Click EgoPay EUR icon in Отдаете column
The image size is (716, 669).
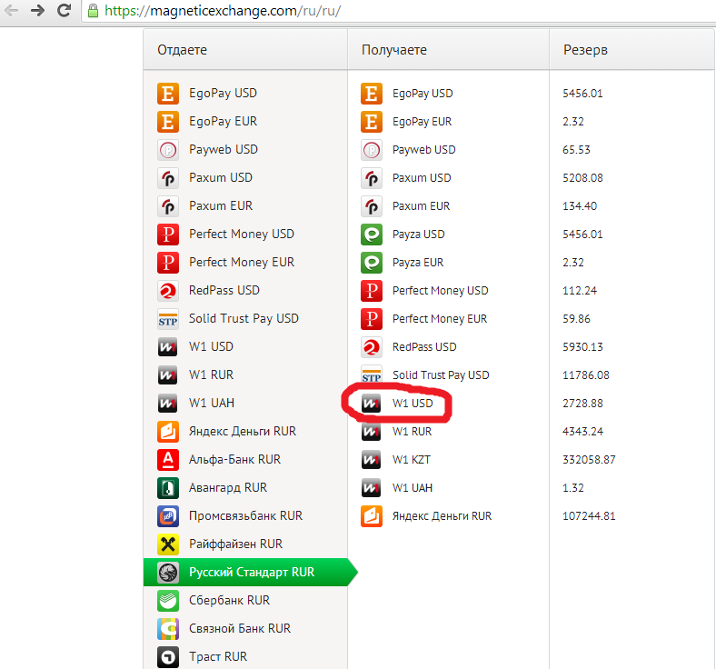click(x=168, y=122)
